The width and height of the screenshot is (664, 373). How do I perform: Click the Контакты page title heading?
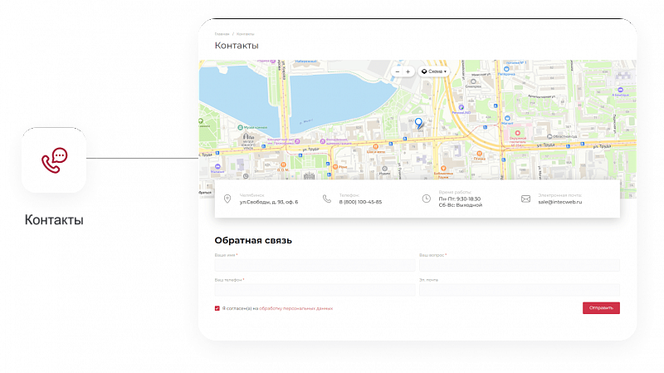[x=237, y=46]
